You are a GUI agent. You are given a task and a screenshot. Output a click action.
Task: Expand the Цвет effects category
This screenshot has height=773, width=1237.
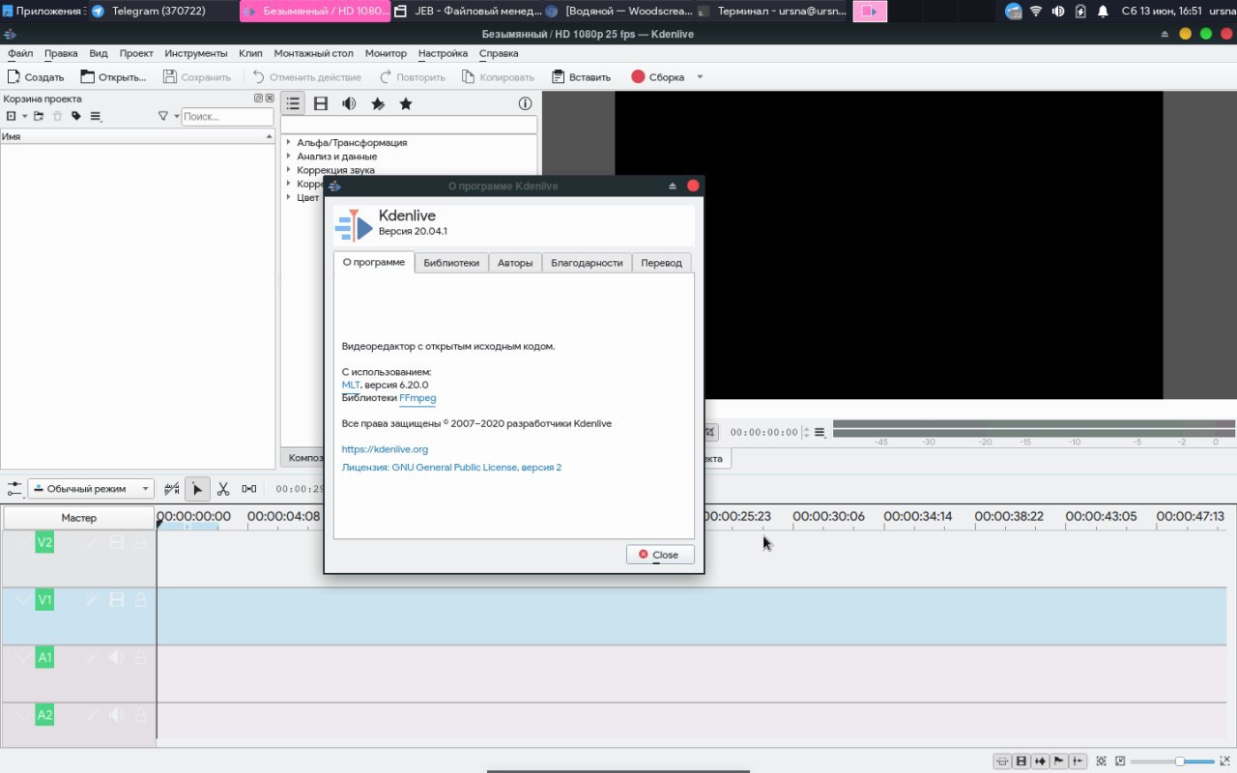point(289,197)
